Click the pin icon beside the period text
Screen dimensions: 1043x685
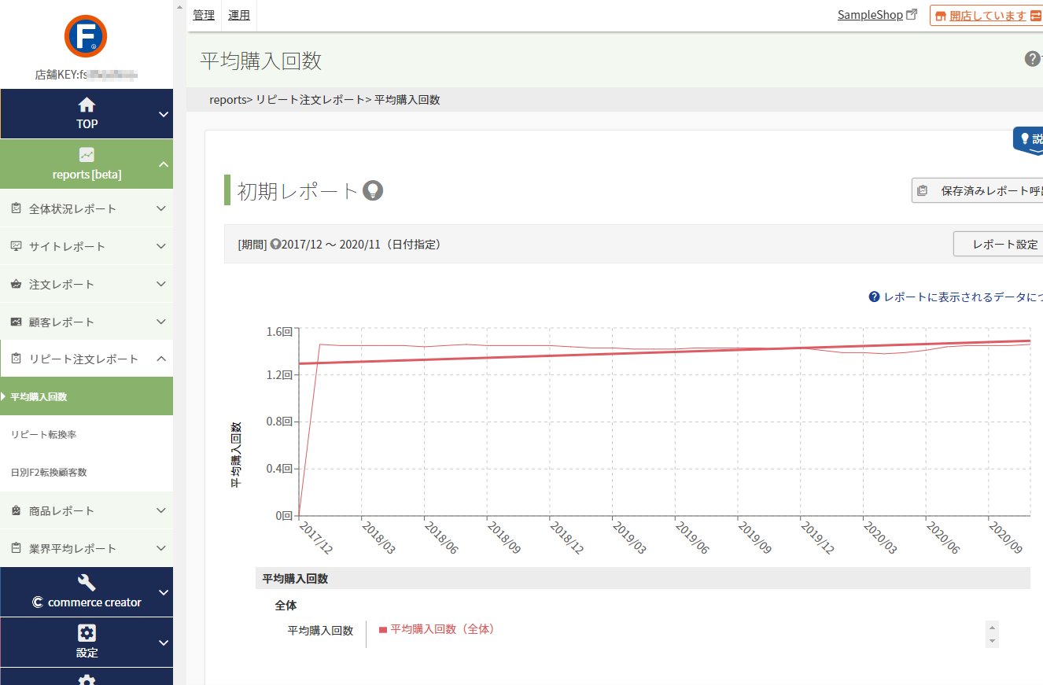coord(275,245)
